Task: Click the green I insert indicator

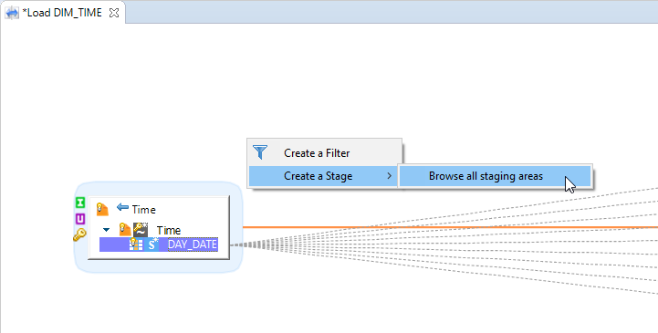Action: click(79, 203)
